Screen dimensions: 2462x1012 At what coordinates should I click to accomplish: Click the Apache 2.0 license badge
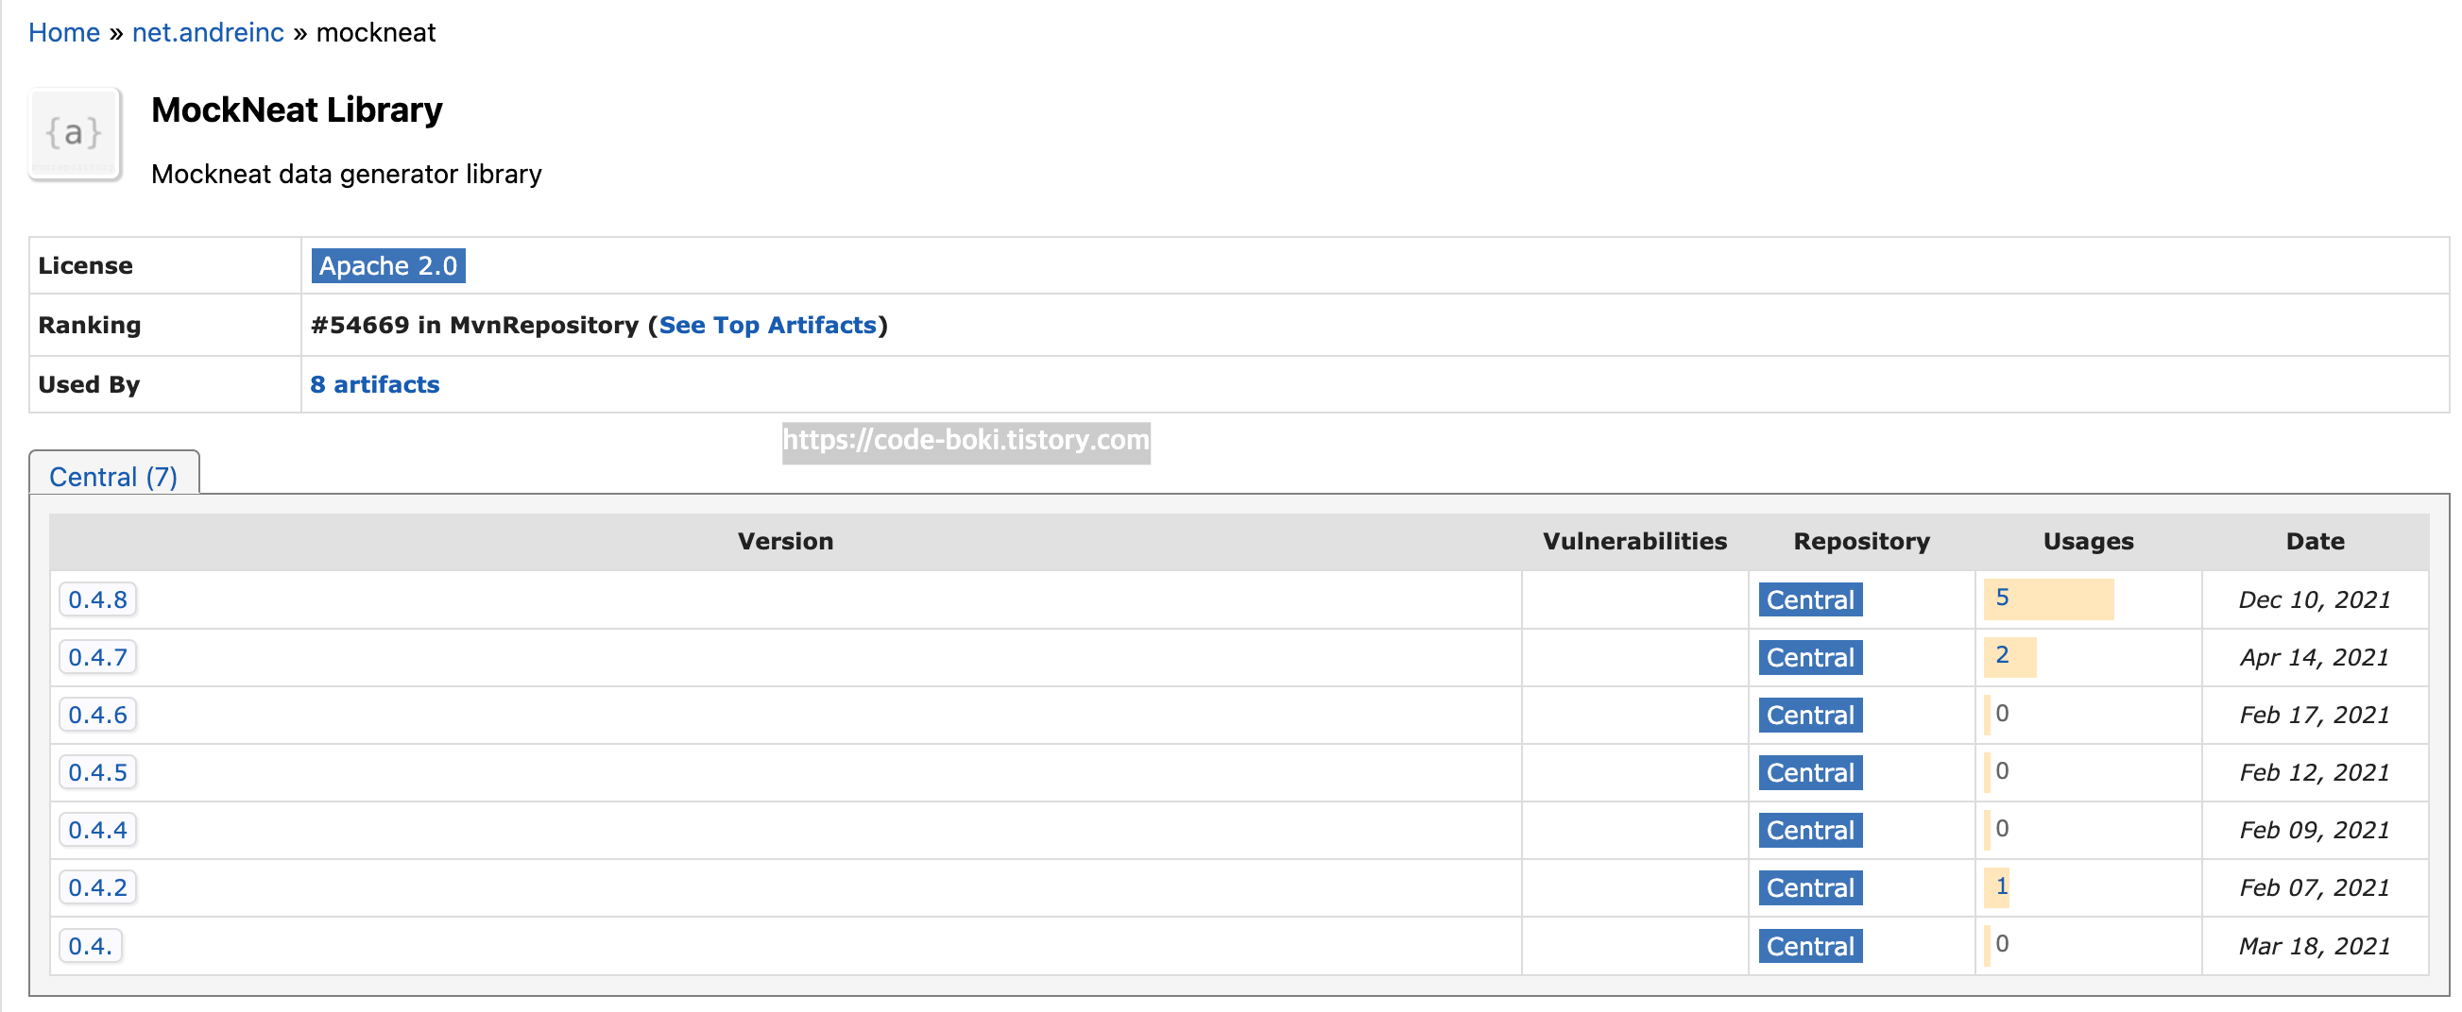388,265
